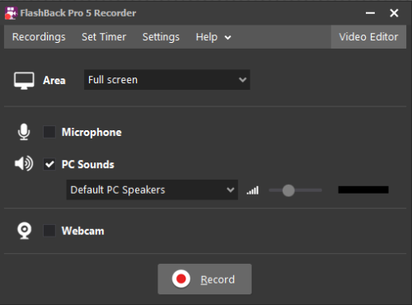Open the Settings menu

click(x=161, y=37)
